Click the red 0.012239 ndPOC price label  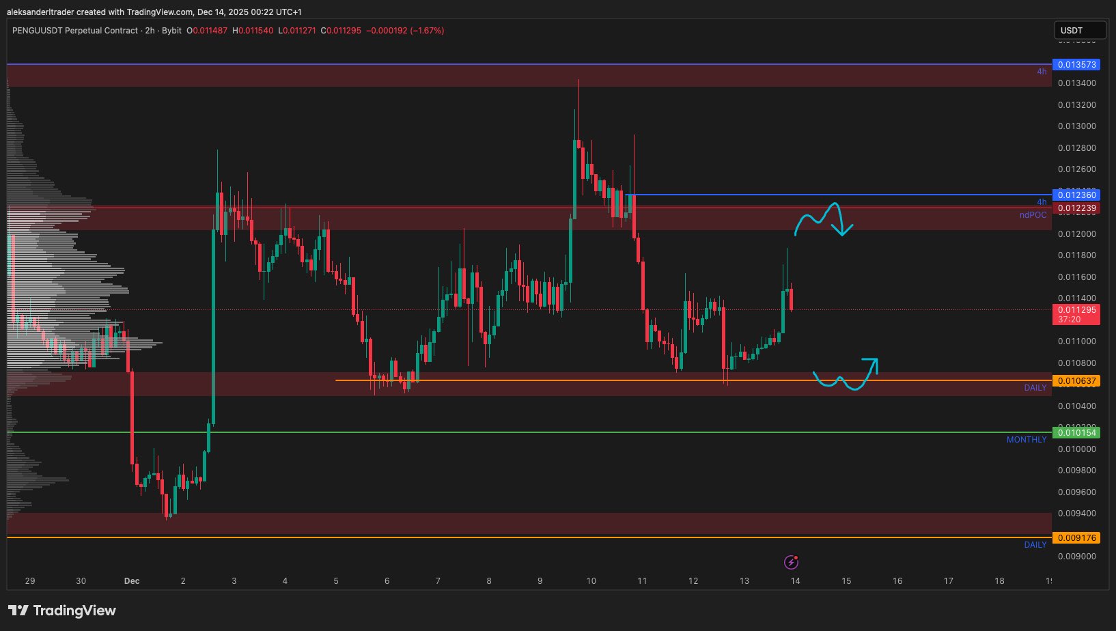[x=1076, y=208]
